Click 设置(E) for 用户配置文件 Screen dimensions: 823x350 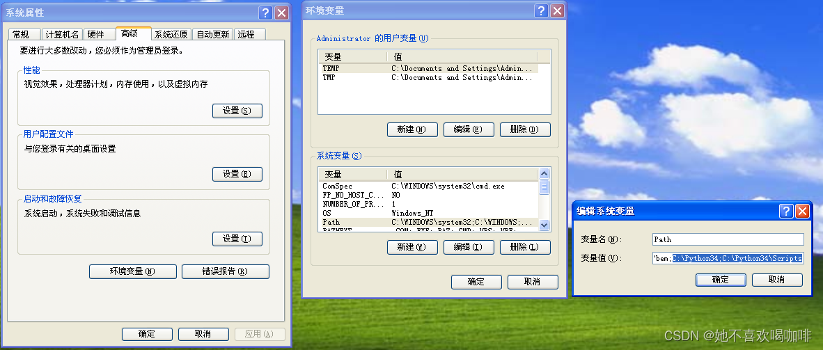pos(237,174)
